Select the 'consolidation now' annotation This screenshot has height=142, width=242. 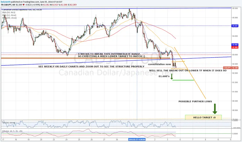pyautogui.click(x=159, y=64)
